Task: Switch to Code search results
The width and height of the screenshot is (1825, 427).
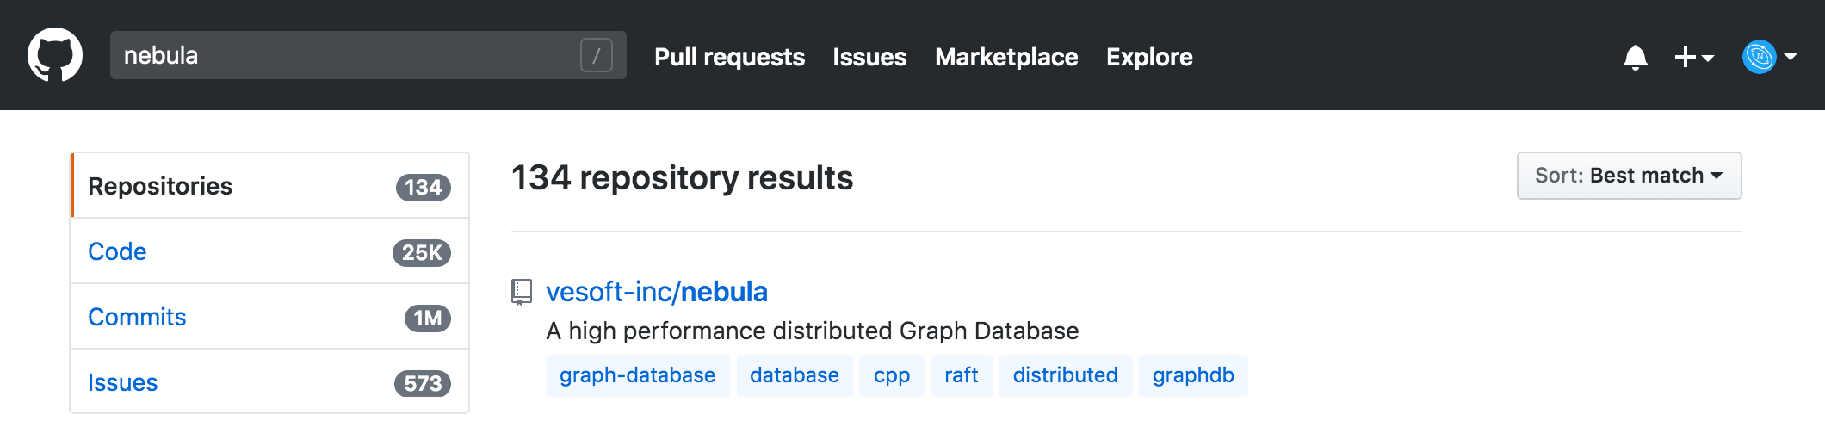Action: pyautogui.click(x=117, y=251)
